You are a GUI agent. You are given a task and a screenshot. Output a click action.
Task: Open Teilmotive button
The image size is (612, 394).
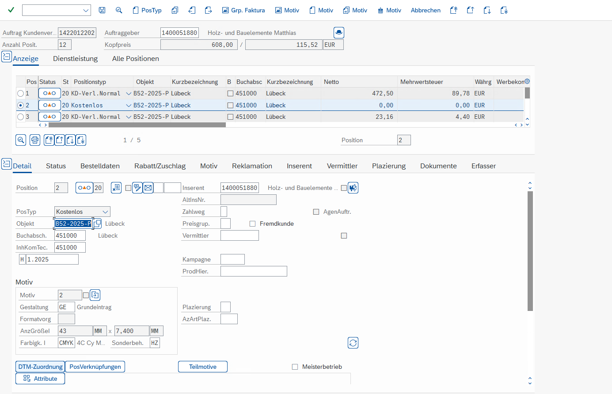click(x=203, y=367)
